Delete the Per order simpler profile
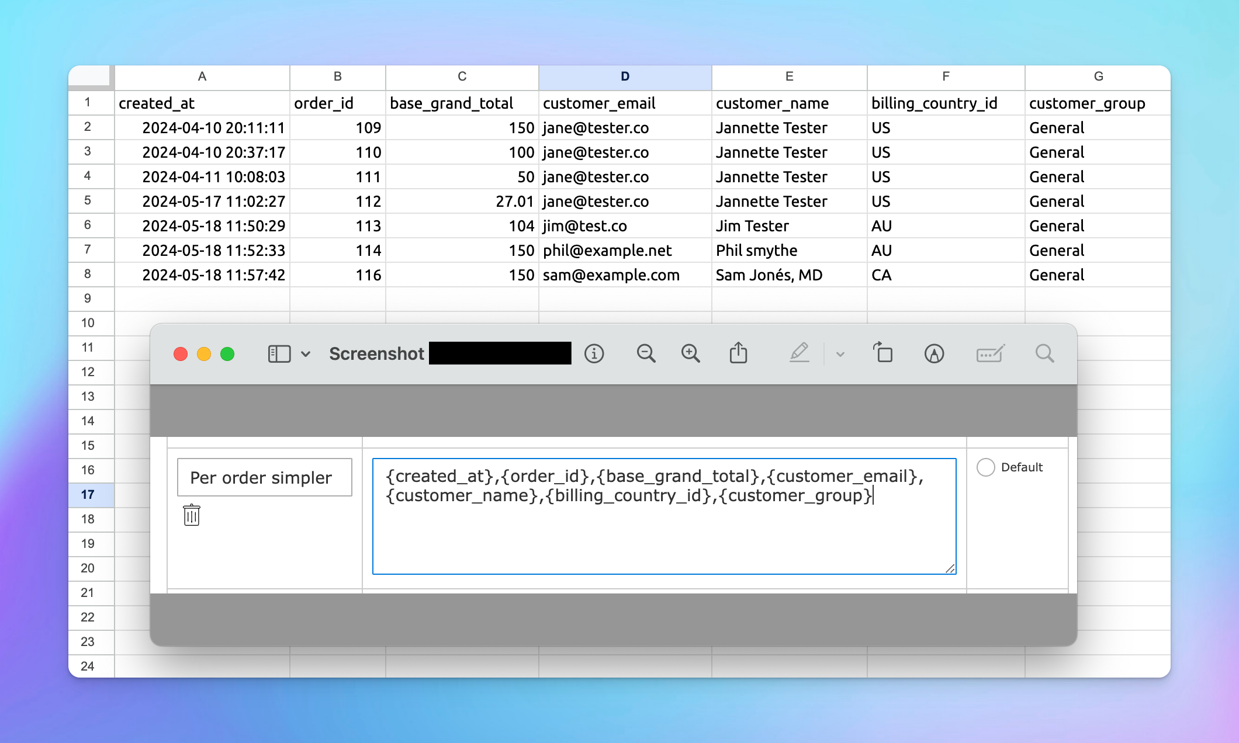This screenshot has height=743, width=1239. 192,515
